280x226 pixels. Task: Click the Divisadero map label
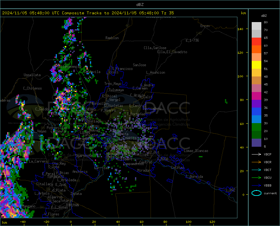pyautogui.click(x=152, y=108)
